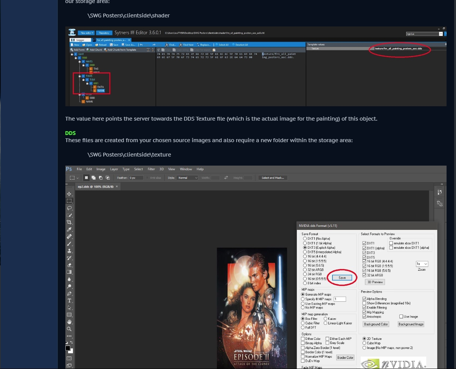Enable Show Differences (magnified 10x)
The image size is (456, 369).
tap(364, 303)
